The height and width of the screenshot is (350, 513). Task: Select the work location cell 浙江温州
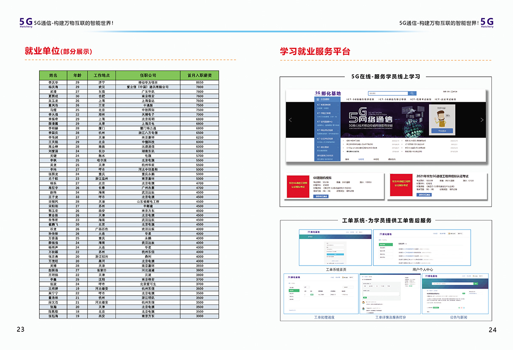pos(101,179)
